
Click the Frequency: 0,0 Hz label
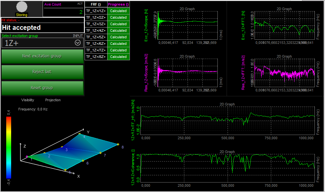[x=33, y=109]
